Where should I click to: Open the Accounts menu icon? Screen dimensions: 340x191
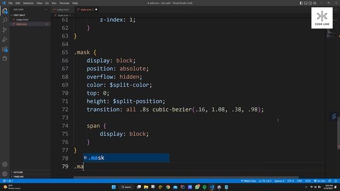coord(5,164)
